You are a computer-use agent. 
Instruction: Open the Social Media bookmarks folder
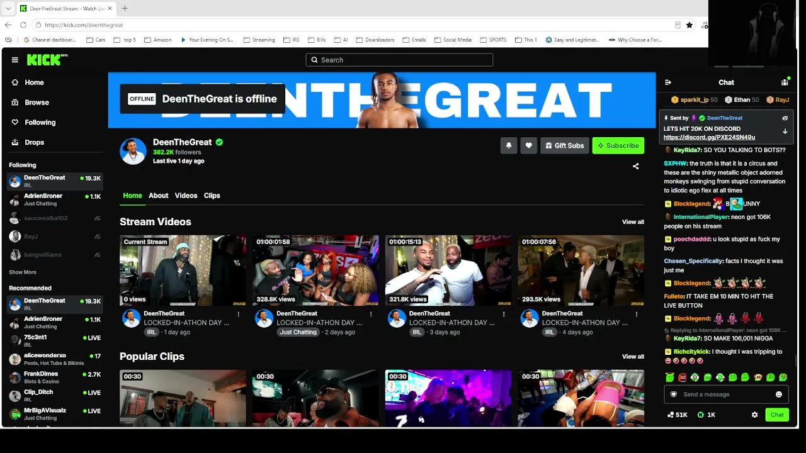tap(452, 40)
